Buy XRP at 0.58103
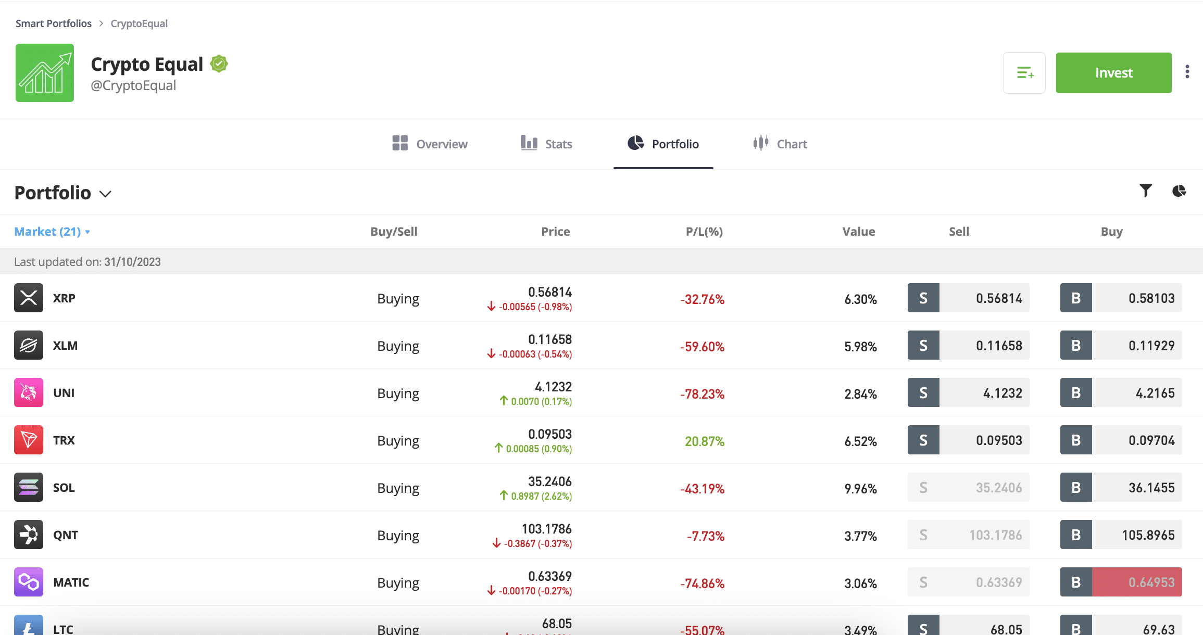Screen dimensions: 1203x635 (x=1121, y=298)
